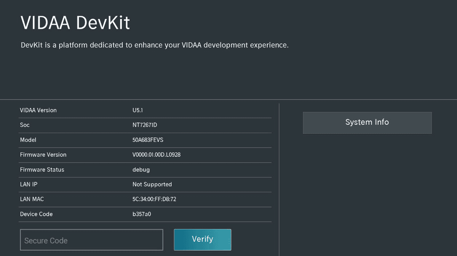457x256 pixels.
Task: Click the NT7267ID chip value
Action: click(145, 125)
